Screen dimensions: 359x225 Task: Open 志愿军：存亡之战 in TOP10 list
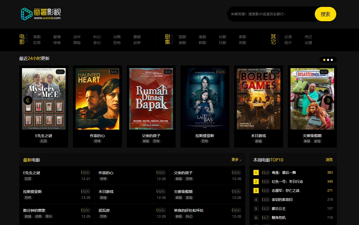285,191
